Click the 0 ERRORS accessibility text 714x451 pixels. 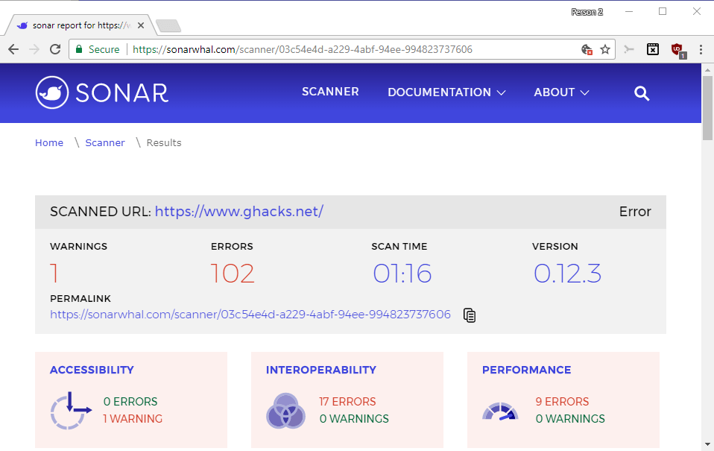pos(130,401)
